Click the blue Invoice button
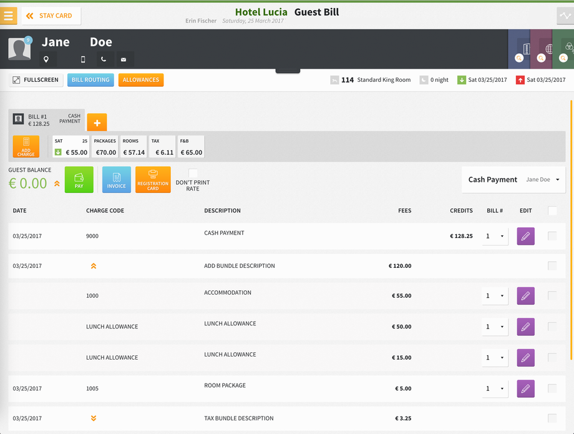 pos(117,179)
